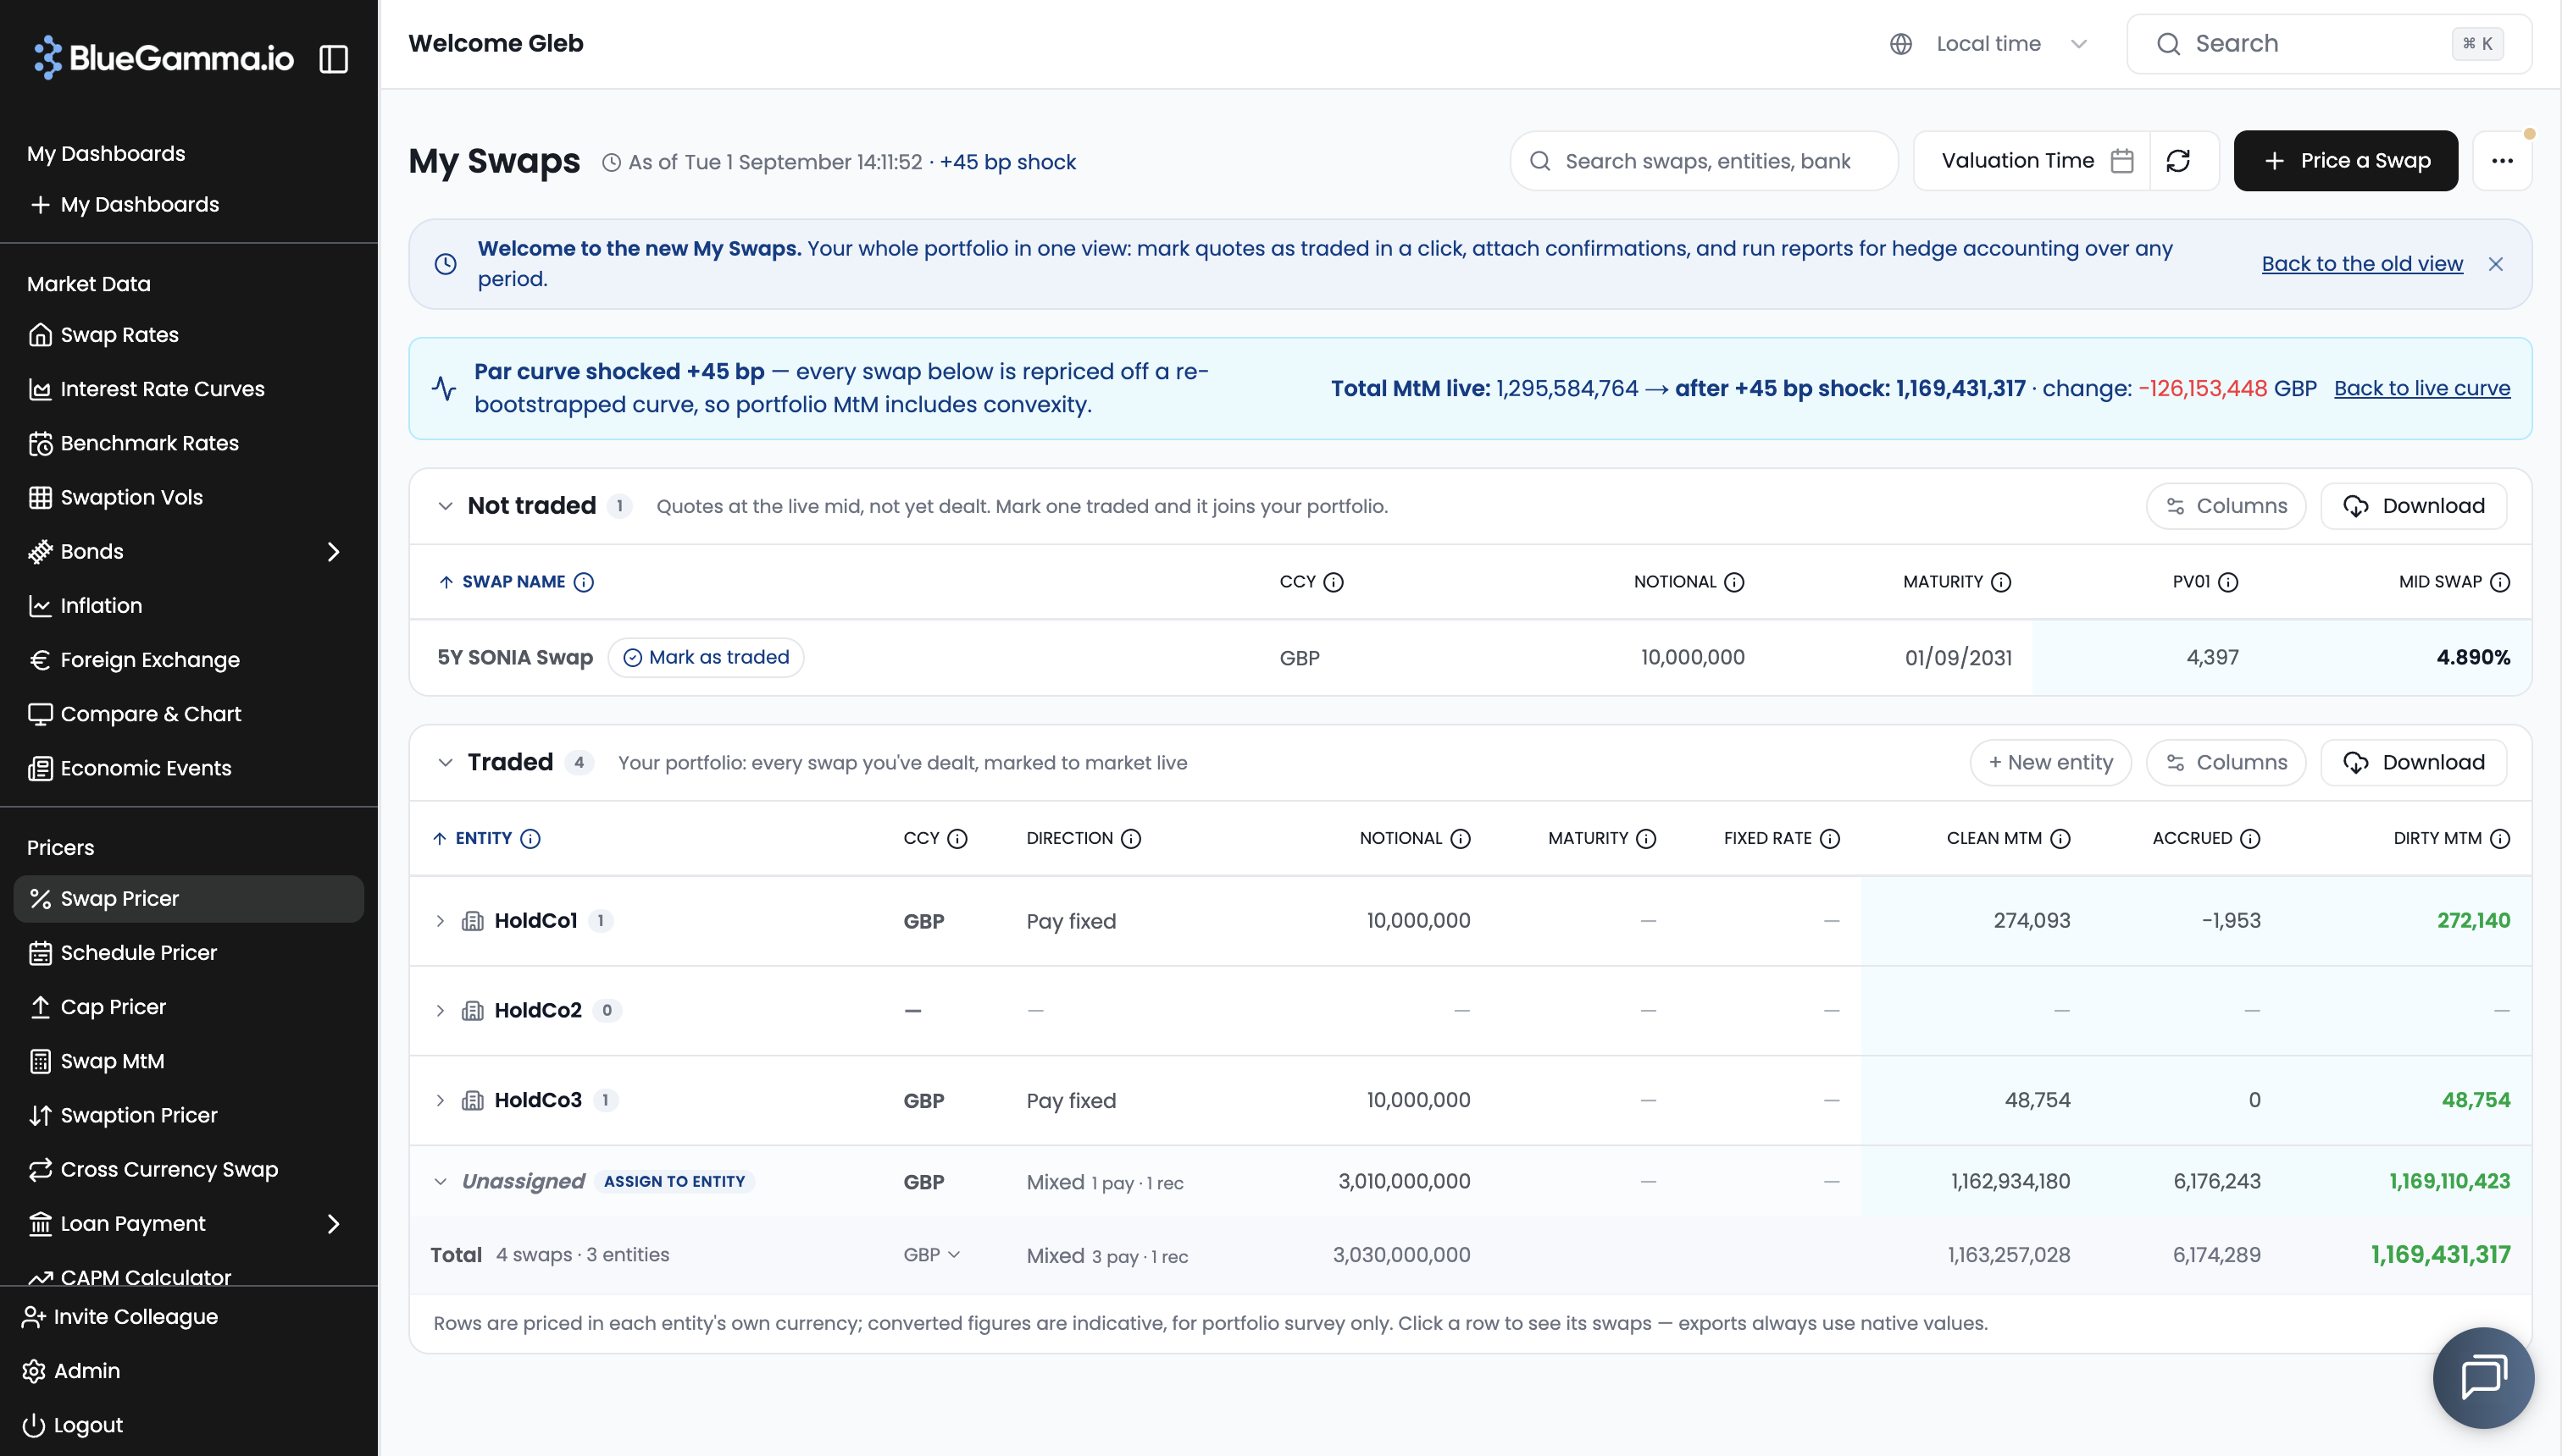Open the chat support bubble
This screenshot has height=1456, width=2562.
click(x=2483, y=1377)
